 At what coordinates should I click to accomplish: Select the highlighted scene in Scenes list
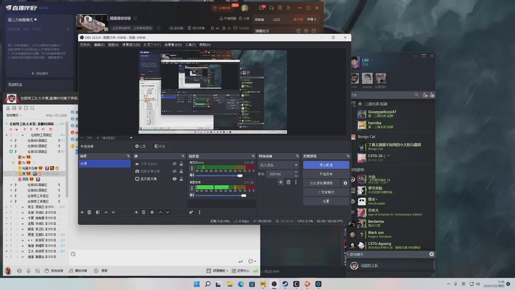coord(104,164)
